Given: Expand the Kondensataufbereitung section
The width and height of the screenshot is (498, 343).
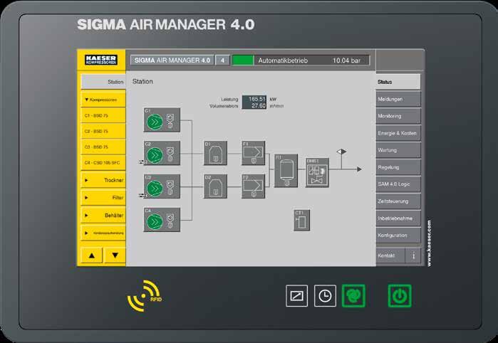Looking at the screenshot, I should pos(103,233).
